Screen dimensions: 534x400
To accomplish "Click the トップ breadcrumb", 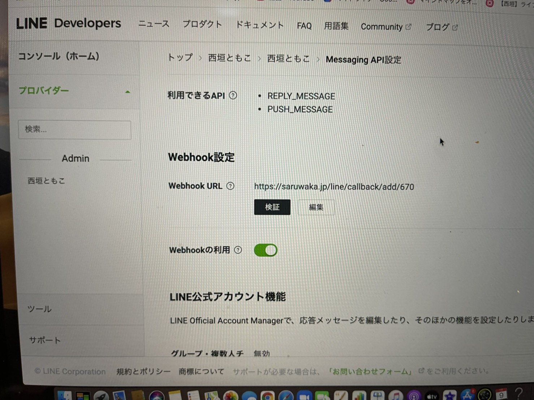I will [180, 57].
